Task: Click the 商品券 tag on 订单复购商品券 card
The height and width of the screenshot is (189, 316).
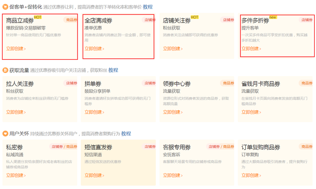Action: tap(306, 146)
